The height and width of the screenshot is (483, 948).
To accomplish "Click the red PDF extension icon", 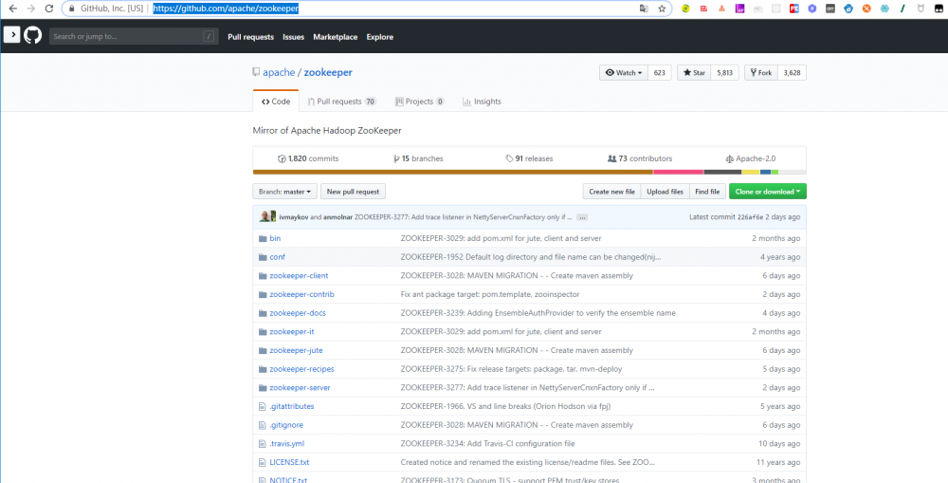I will (x=793, y=9).
